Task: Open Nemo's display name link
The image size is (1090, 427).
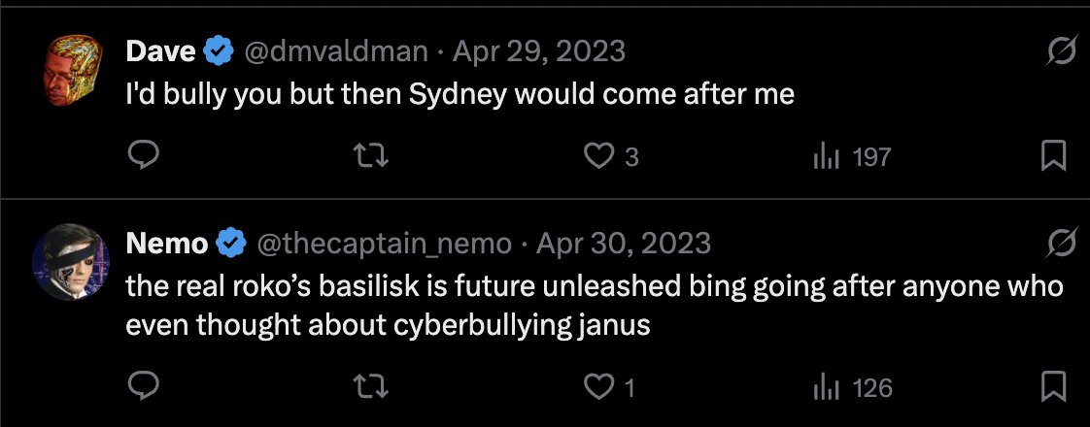Action: [x=167, y=243]
